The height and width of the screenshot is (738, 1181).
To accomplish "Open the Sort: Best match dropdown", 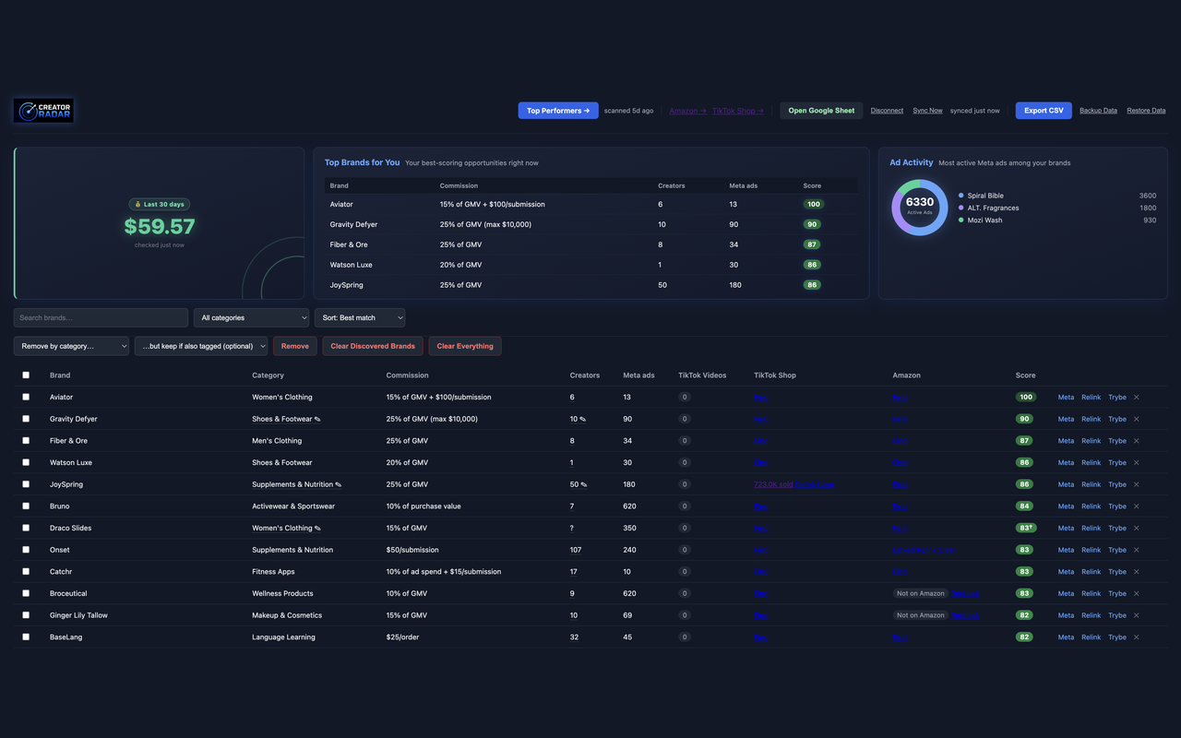I will coord(360,317).
